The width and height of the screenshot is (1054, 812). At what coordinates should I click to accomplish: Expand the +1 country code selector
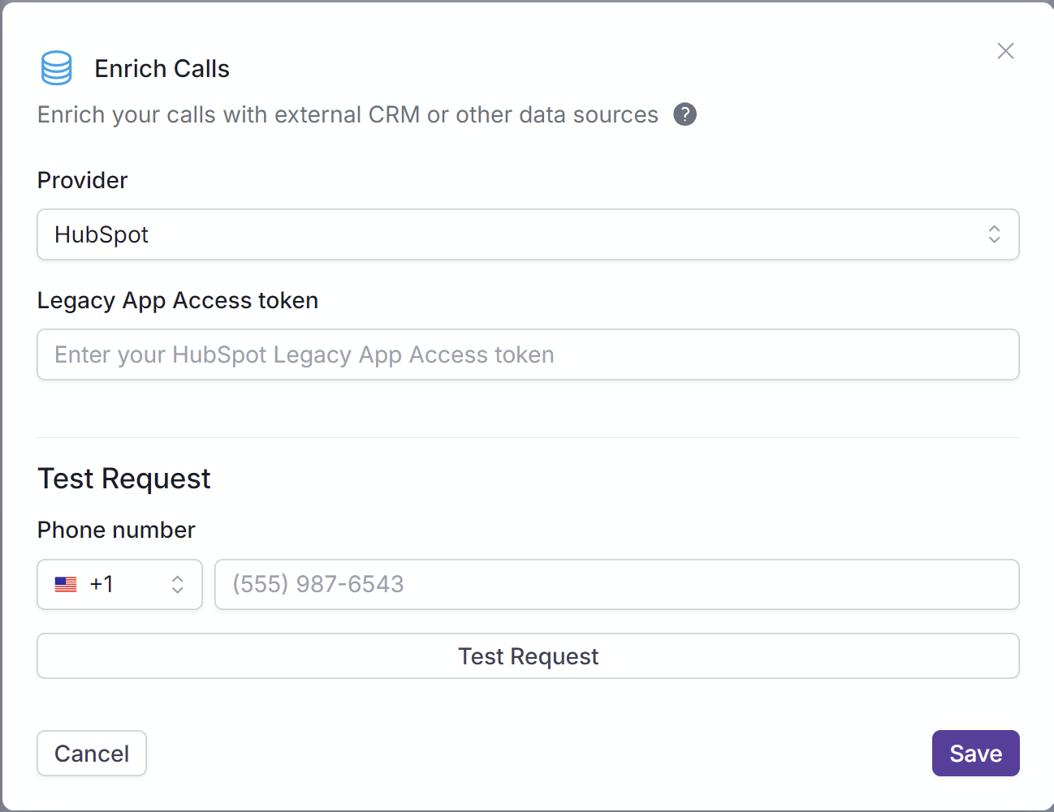point(119,584)
